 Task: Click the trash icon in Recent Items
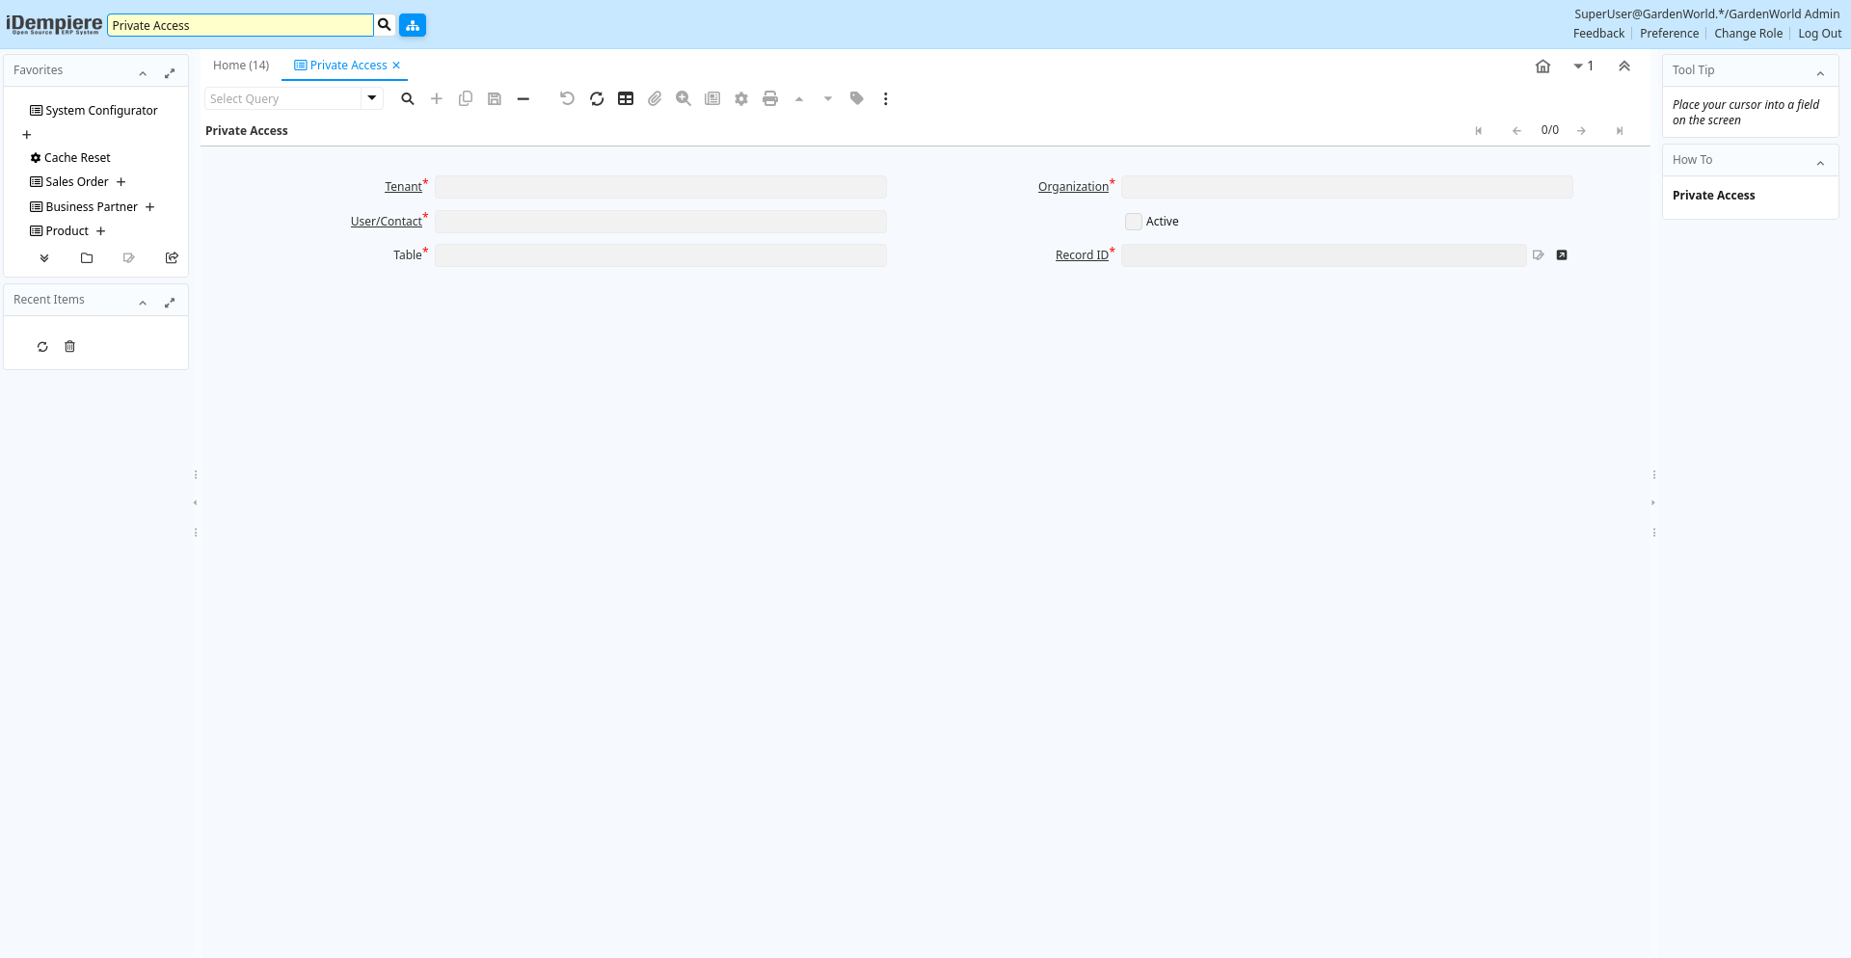point(69,347)
